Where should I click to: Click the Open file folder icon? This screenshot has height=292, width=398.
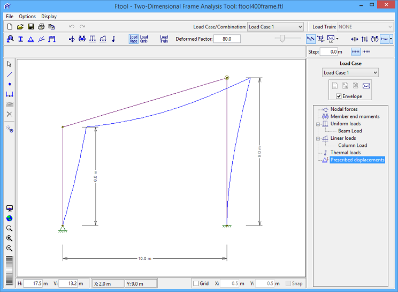point(20,26)
